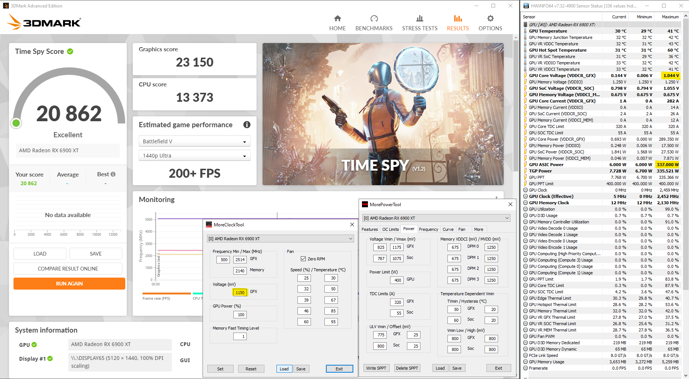689x379 pixels.
Task: Click the Time Spy benchmark thumbnail image
Action: coord(383,114)
